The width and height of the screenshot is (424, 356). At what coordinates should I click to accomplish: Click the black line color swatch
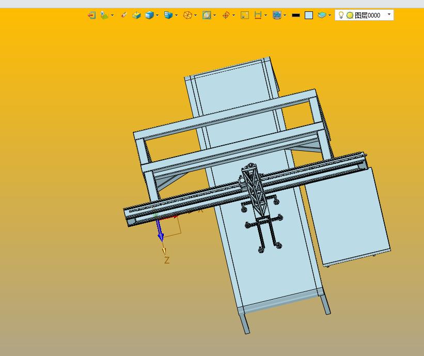pos(296,16)
